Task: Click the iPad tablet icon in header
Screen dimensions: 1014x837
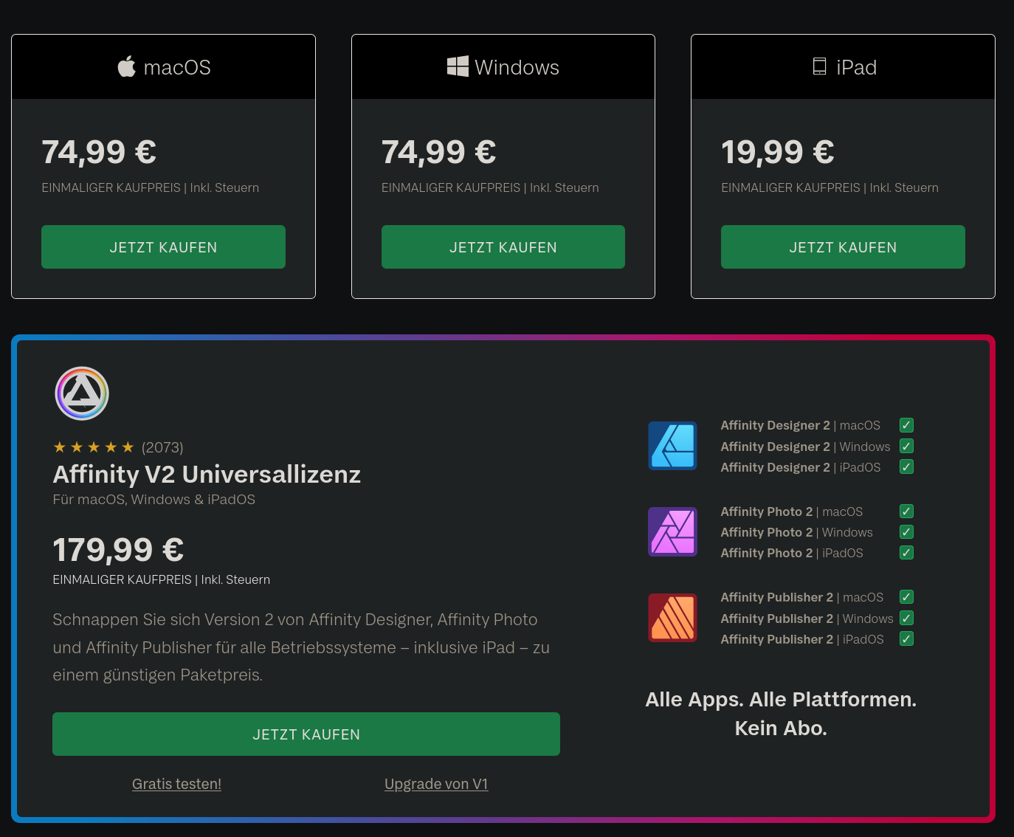Action: [819, 66]
